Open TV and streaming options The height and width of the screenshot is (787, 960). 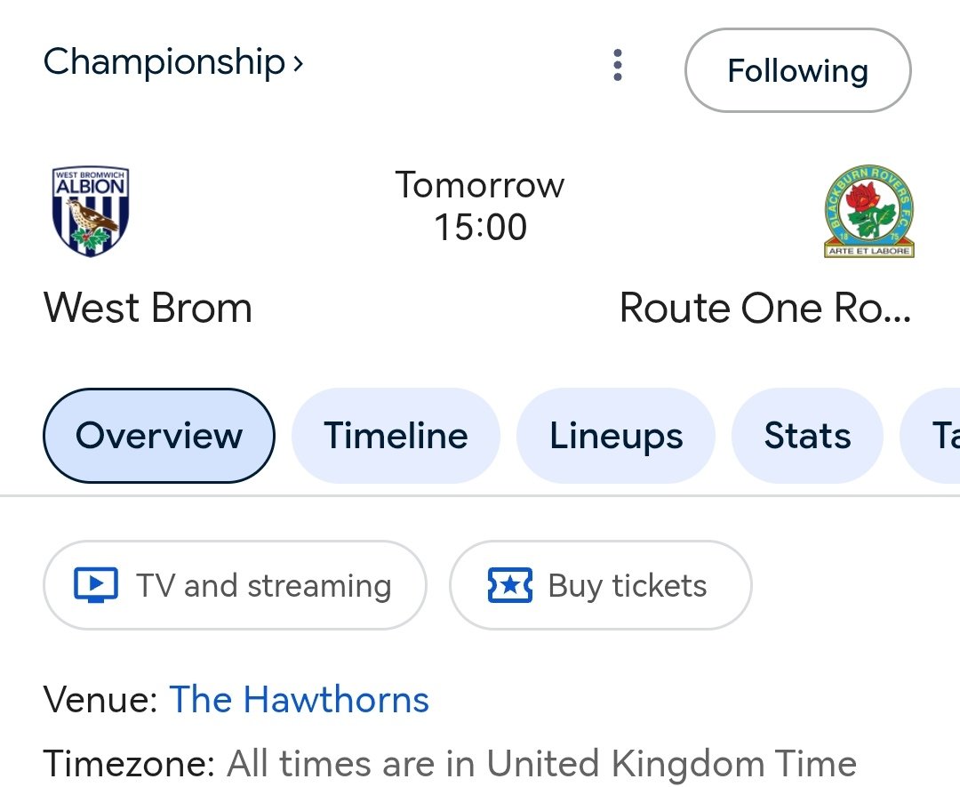[235, 585]
